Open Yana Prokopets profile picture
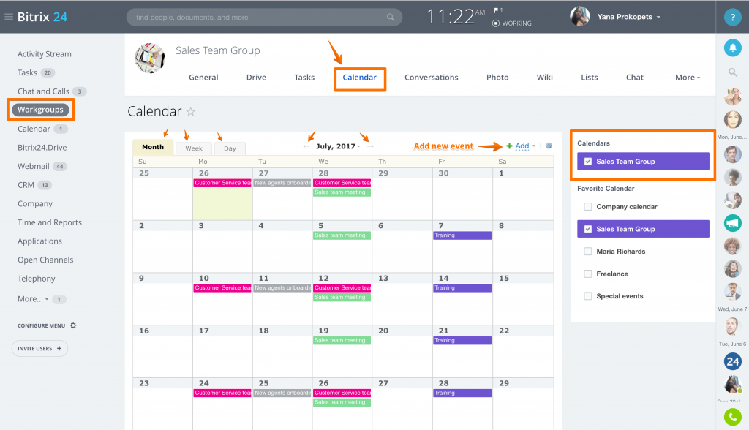Viewport: 749px width, 430px height. click(x=579, y=17)
